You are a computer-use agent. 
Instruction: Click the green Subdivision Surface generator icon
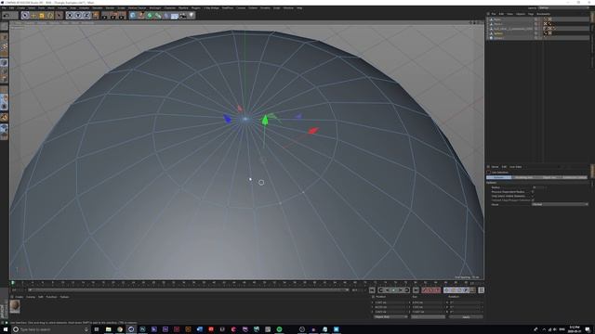pyautogui.click(x=150, y=16)
